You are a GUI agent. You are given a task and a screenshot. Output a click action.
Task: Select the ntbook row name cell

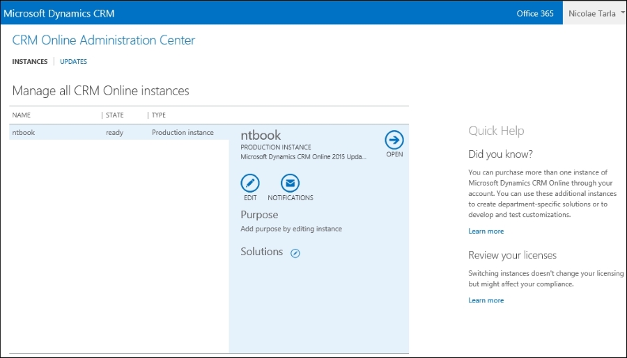click(x=23, y=133)
